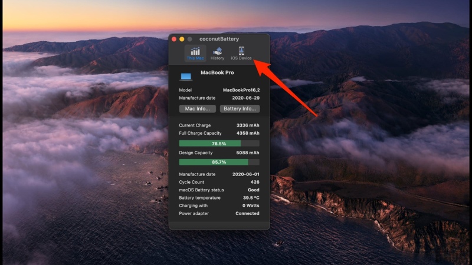
Task: Close the coconutBattery window
Action: [x=174, y=39]
